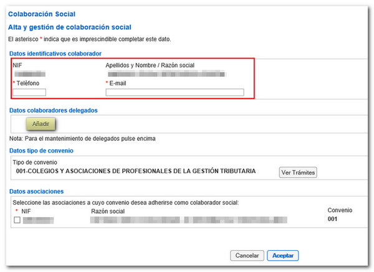
Task: Click the Convenio 001 value in associations
Action: point(333,219)
